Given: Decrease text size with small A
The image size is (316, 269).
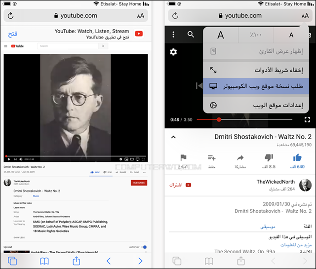Looking at the screenshot, I should (291, 35).
